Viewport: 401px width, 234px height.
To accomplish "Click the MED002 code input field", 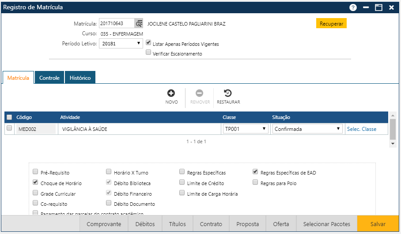I will coord(36,129).
